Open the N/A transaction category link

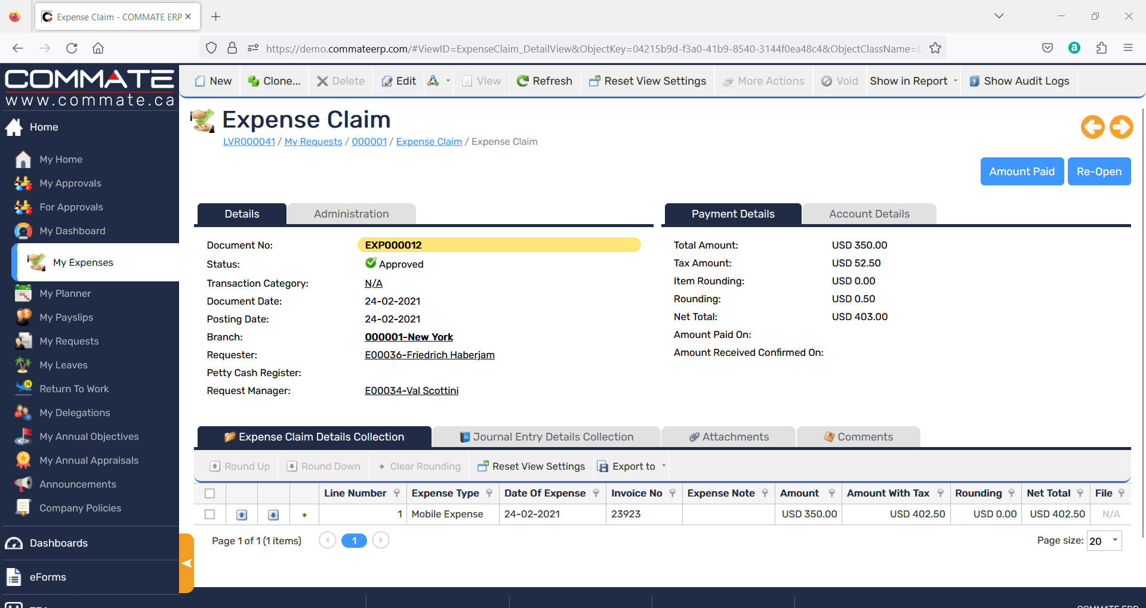tap(374, 283)
